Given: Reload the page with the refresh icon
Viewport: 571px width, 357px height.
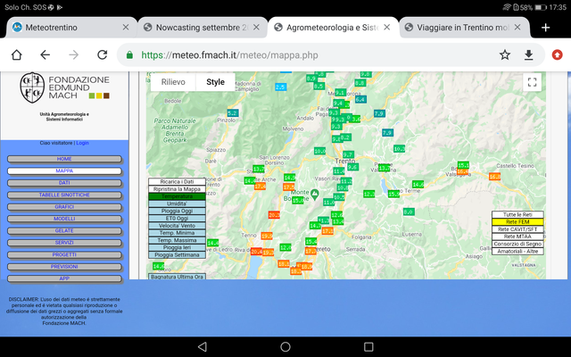Looking at the screenshot, I should click(103, 55).
